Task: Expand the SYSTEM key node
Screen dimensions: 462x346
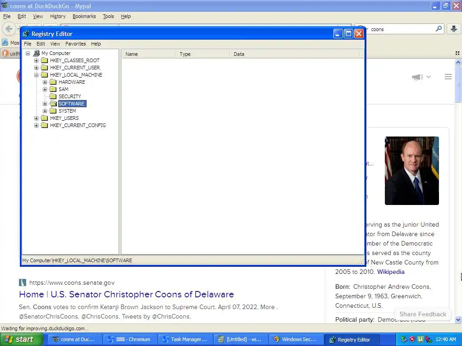Action: point(45,111)
